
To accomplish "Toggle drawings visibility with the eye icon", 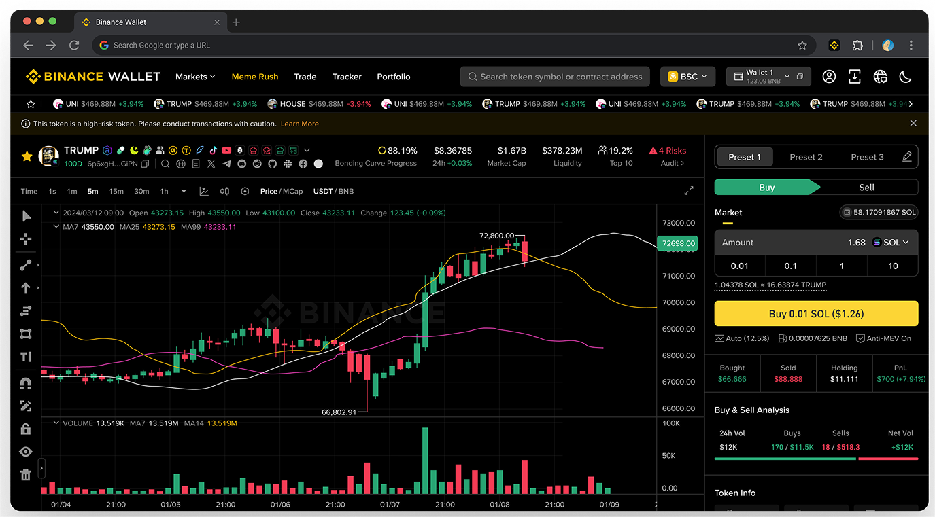I will pos(26,452).
